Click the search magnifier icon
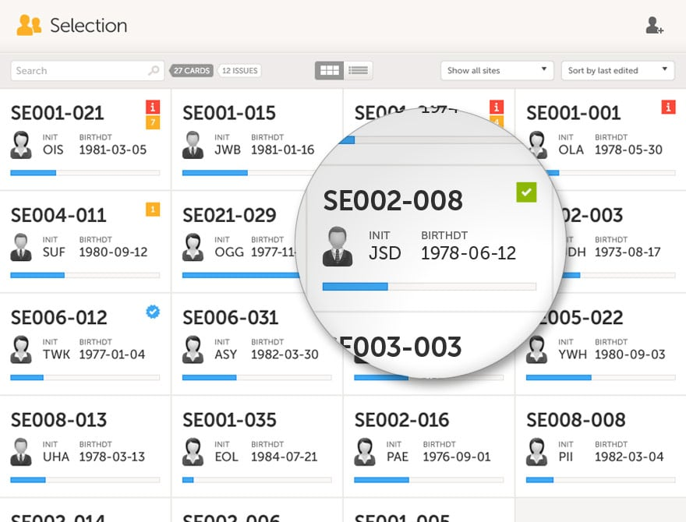 tap(154, 70)
